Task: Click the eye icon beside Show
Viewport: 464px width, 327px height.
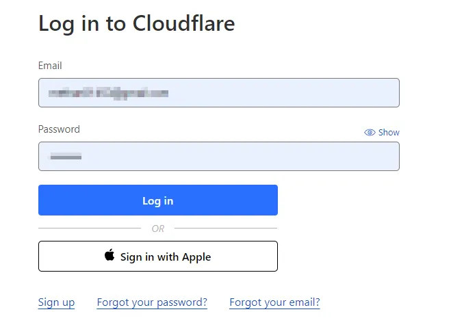Action: 370,133
